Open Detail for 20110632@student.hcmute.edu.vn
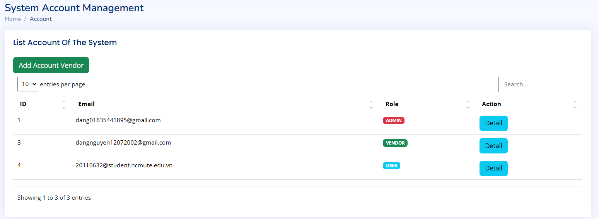The width and height of the screenshot is (599, 219). (x=493, y=168)
